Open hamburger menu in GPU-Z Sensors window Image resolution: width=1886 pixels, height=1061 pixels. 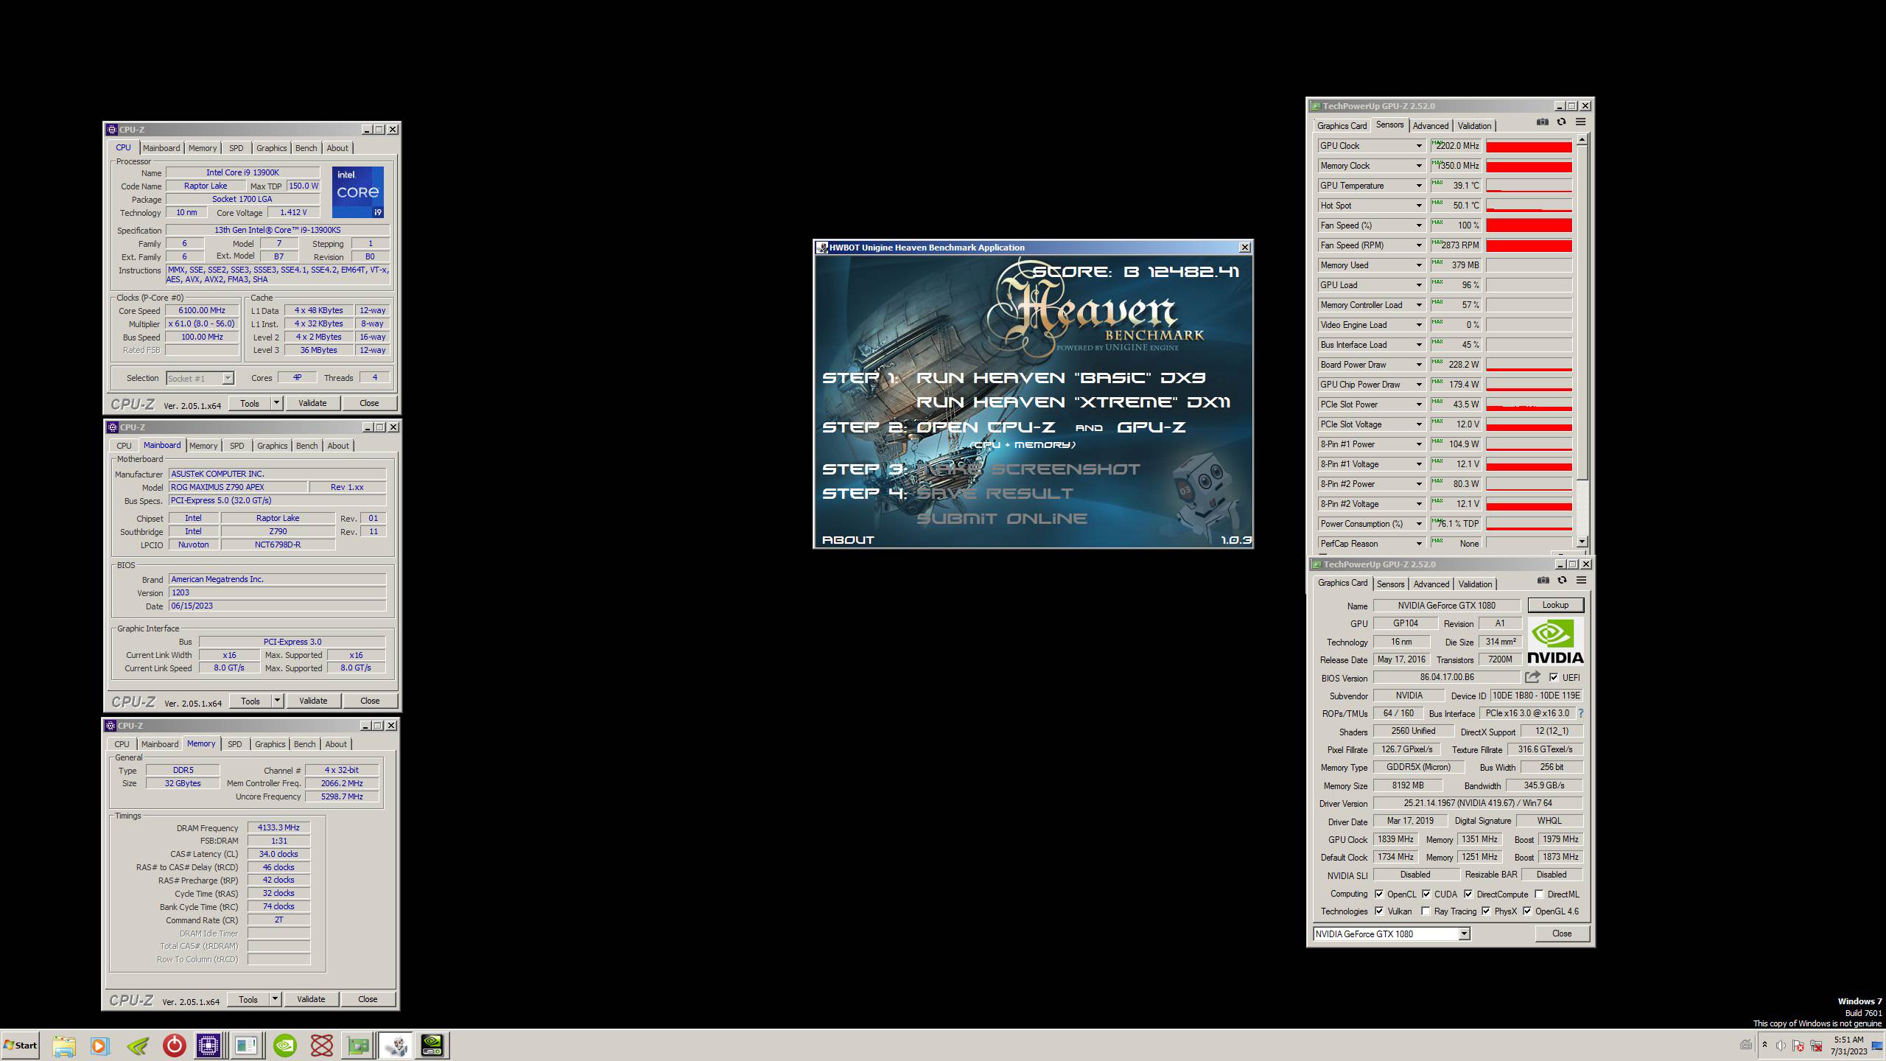click(1580, 122)
